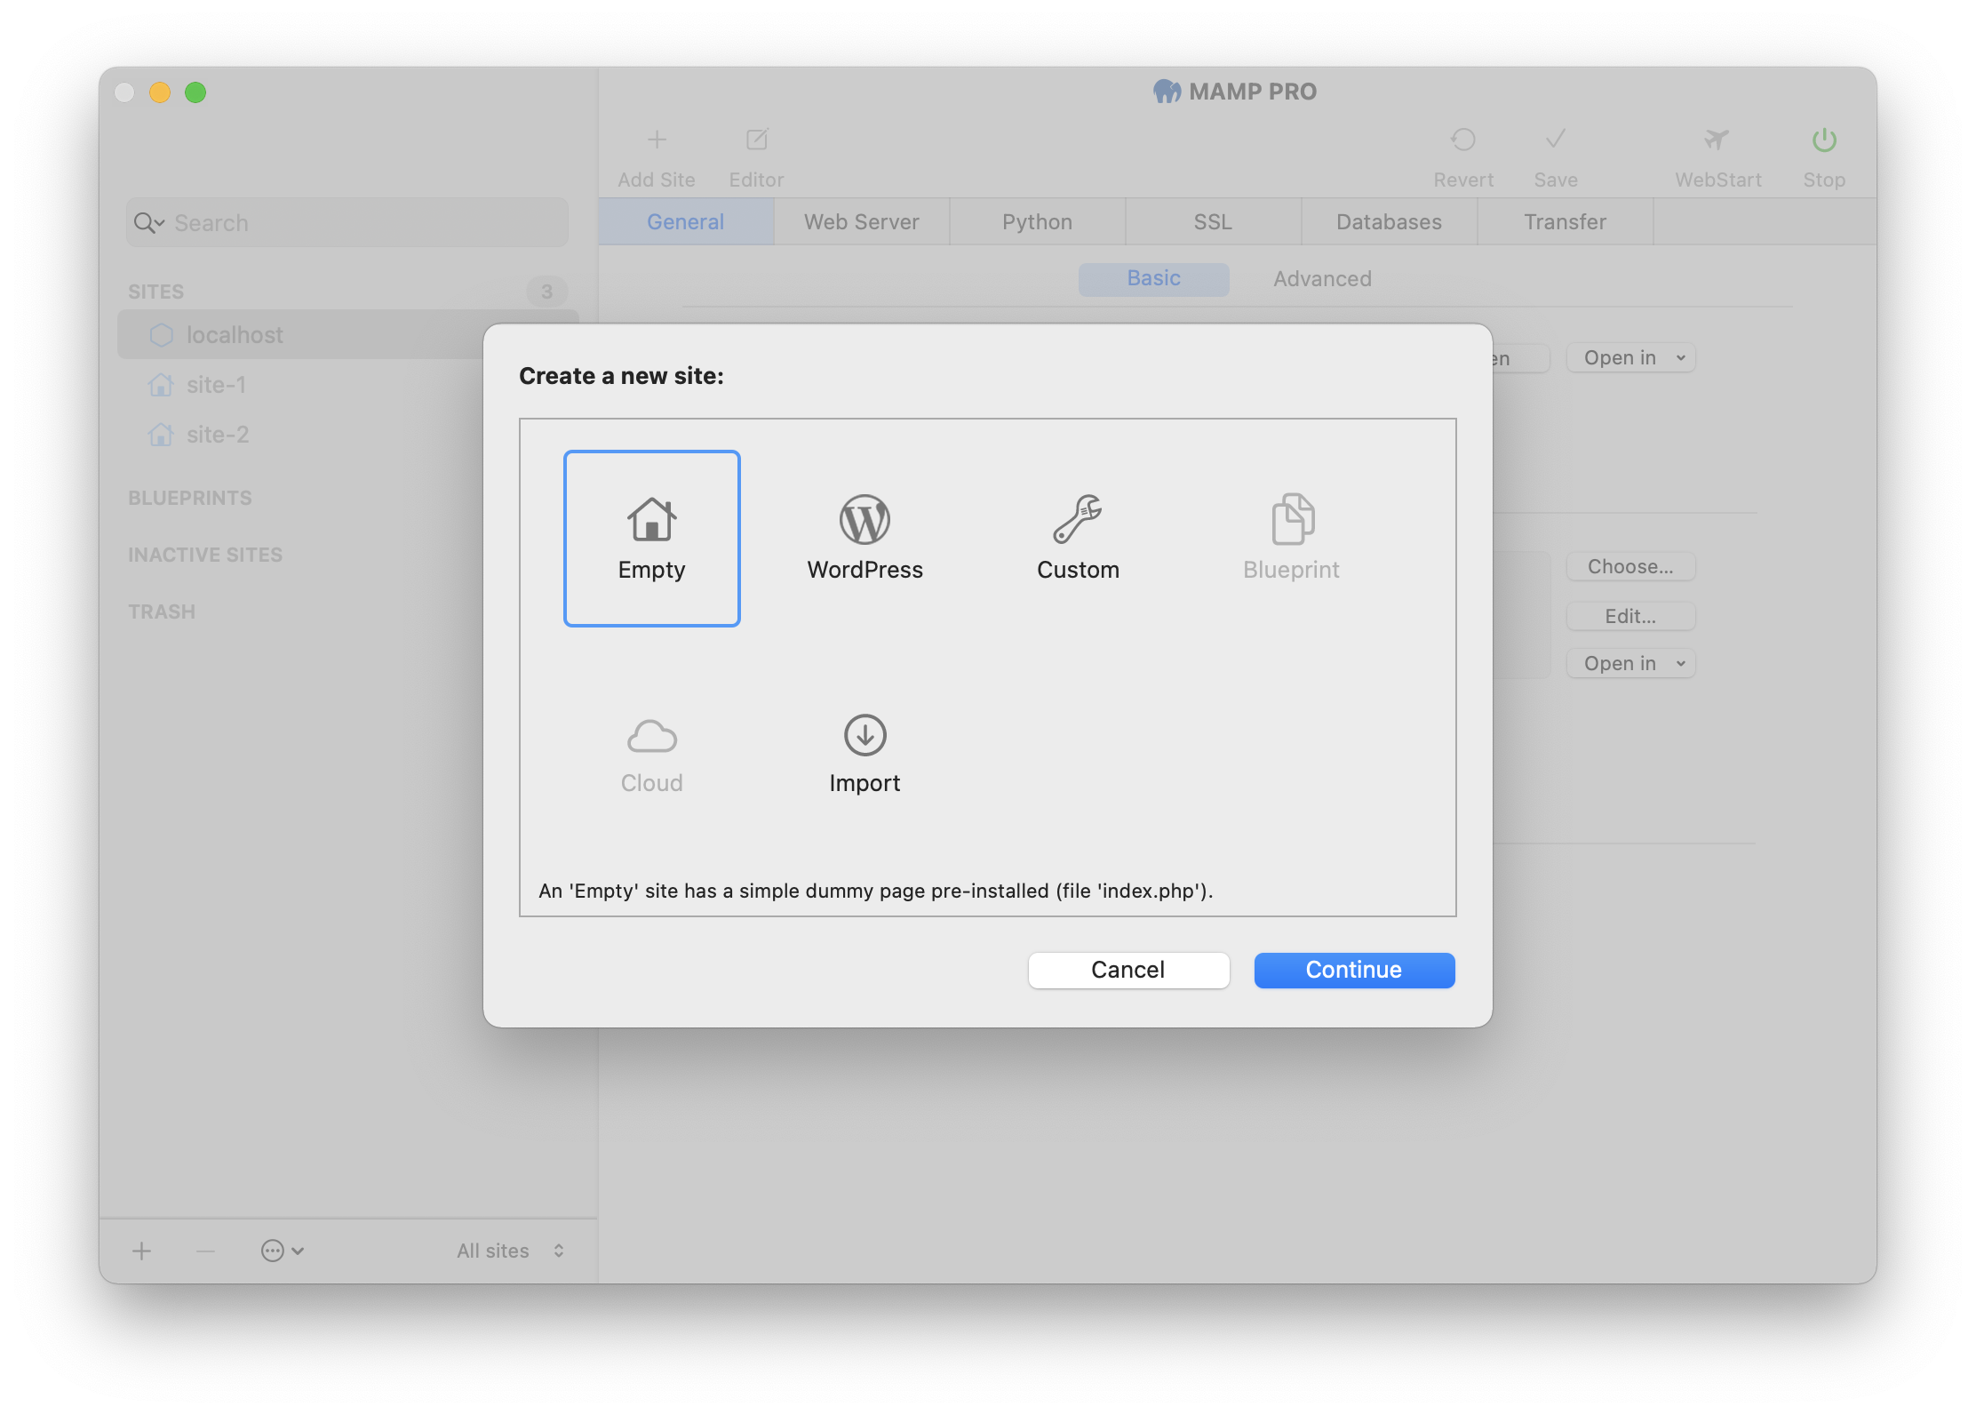This screenshot has height=1415, width=1976.
Task: Click the minus button at sidebar bottom
Action: click(x=205, y=1251)
